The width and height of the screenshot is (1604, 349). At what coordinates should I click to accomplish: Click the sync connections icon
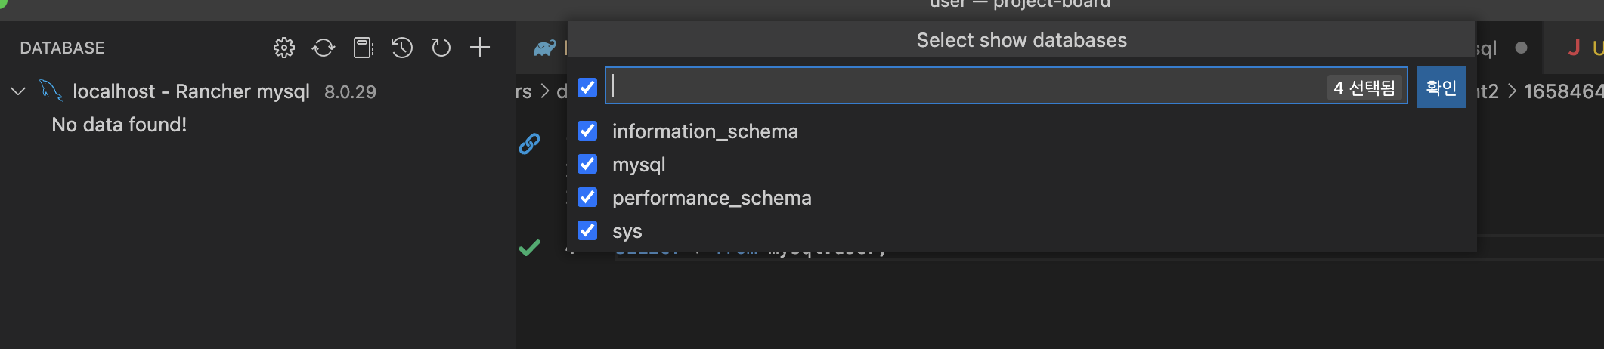pos(324,48)
